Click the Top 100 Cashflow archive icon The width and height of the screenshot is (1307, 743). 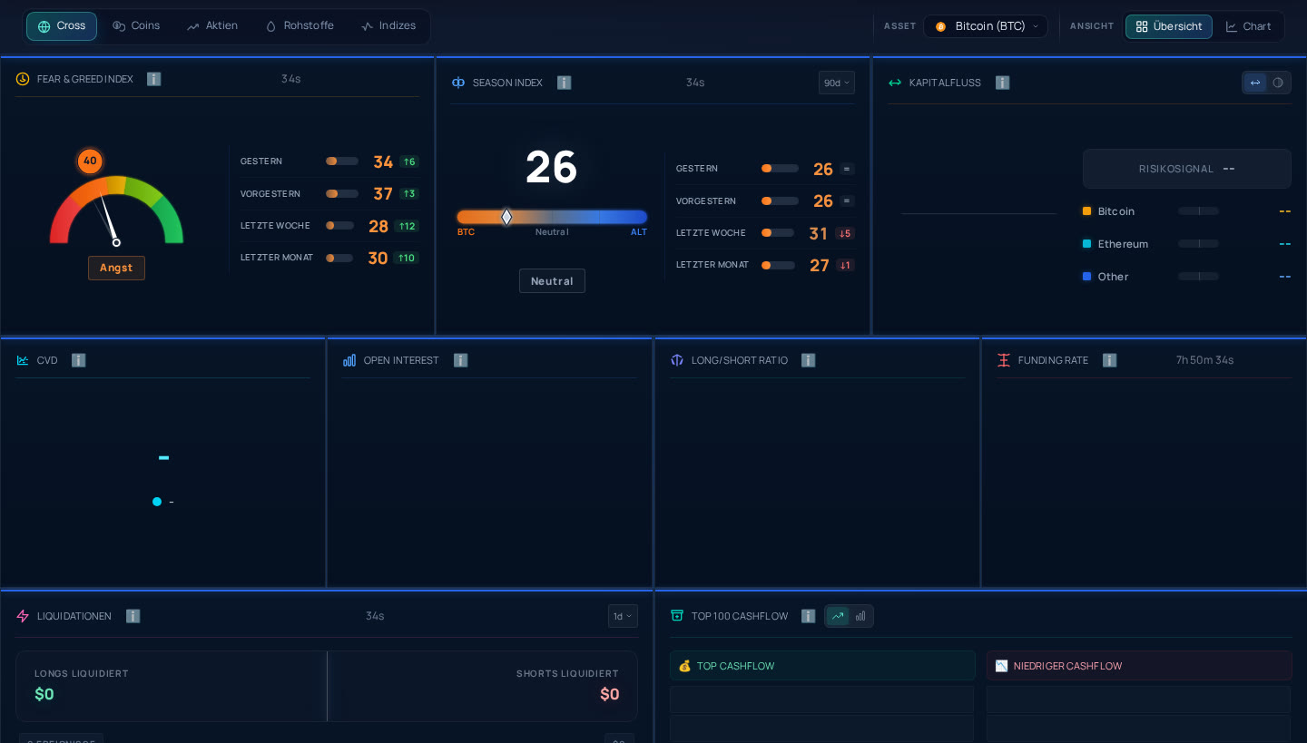click(x=677, y=615)
